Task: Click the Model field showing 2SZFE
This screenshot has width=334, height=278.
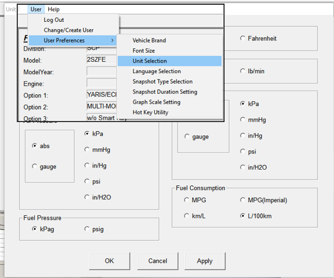Action: [x=102, y=60]
